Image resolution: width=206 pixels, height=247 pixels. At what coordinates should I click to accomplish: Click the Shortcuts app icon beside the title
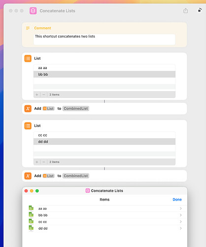(33, 11)
